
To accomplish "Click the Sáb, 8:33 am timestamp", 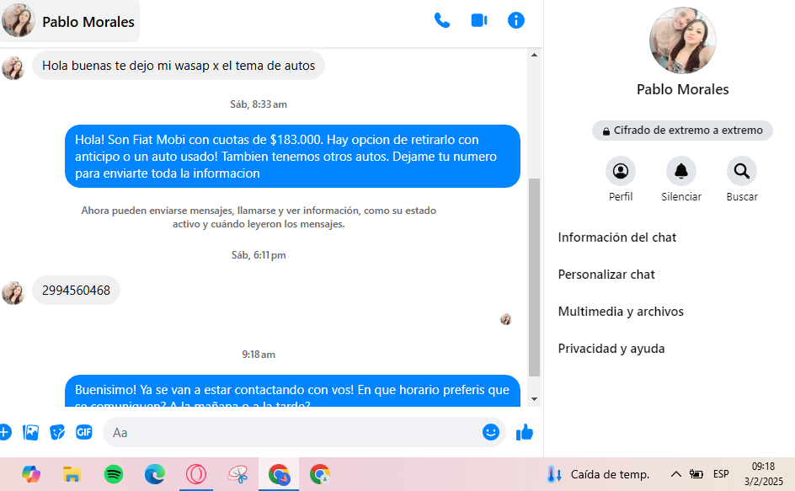I will point(259,104).
